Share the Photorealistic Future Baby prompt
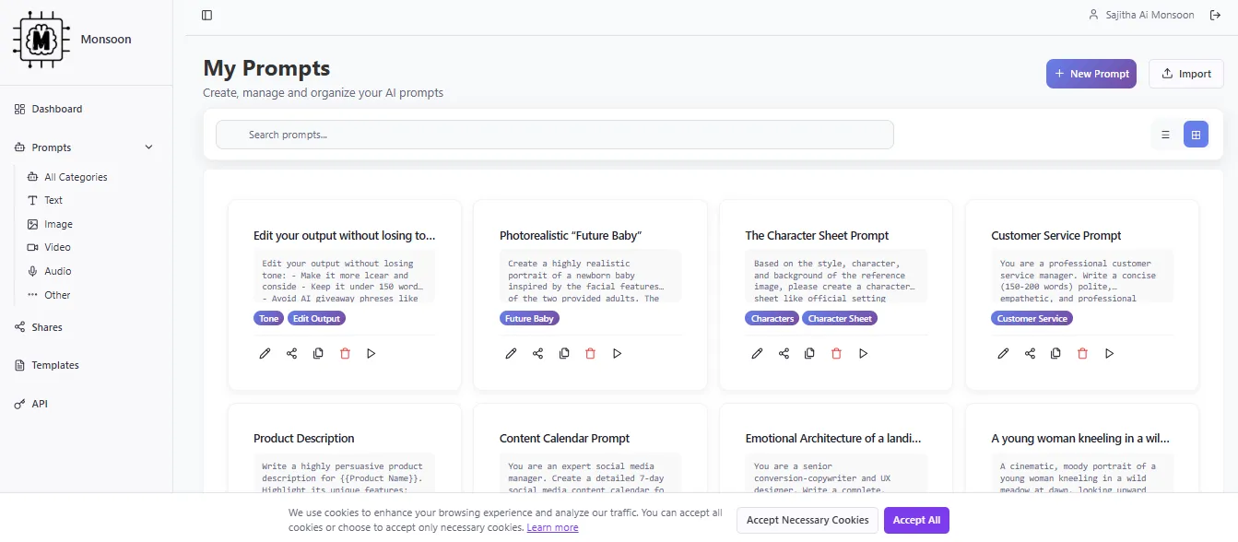Image resolution: width=1238 pixels, height=542 pixels. pyautogui.click(x=537, y=353)
